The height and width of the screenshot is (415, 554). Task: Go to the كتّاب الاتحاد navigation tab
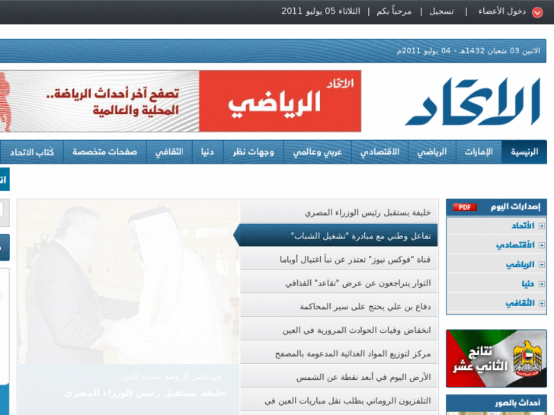(x=32, y=152)
